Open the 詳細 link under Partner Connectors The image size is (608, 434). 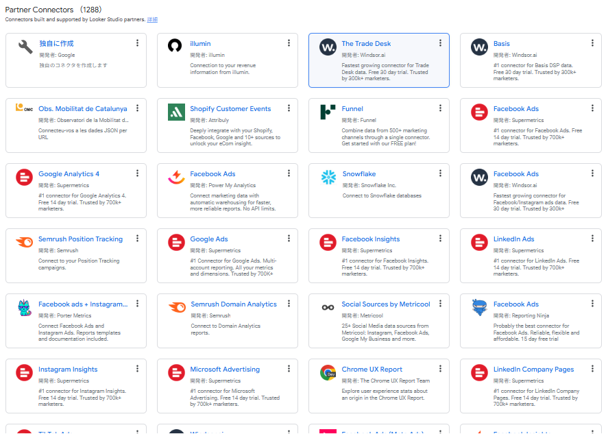coord(152,19)
